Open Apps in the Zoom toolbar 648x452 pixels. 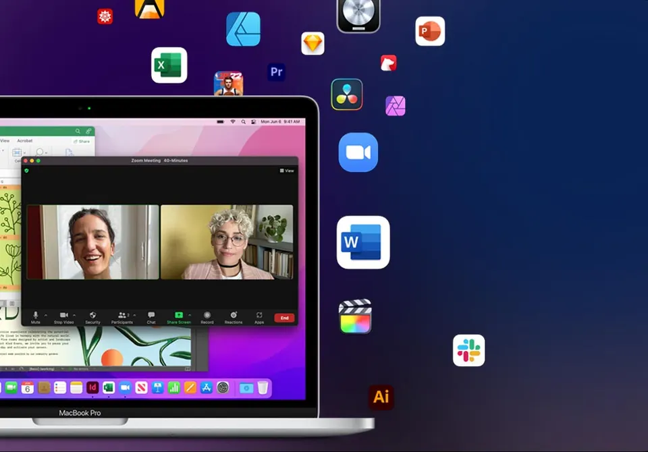pyautogui.click(x=259, y=317)
